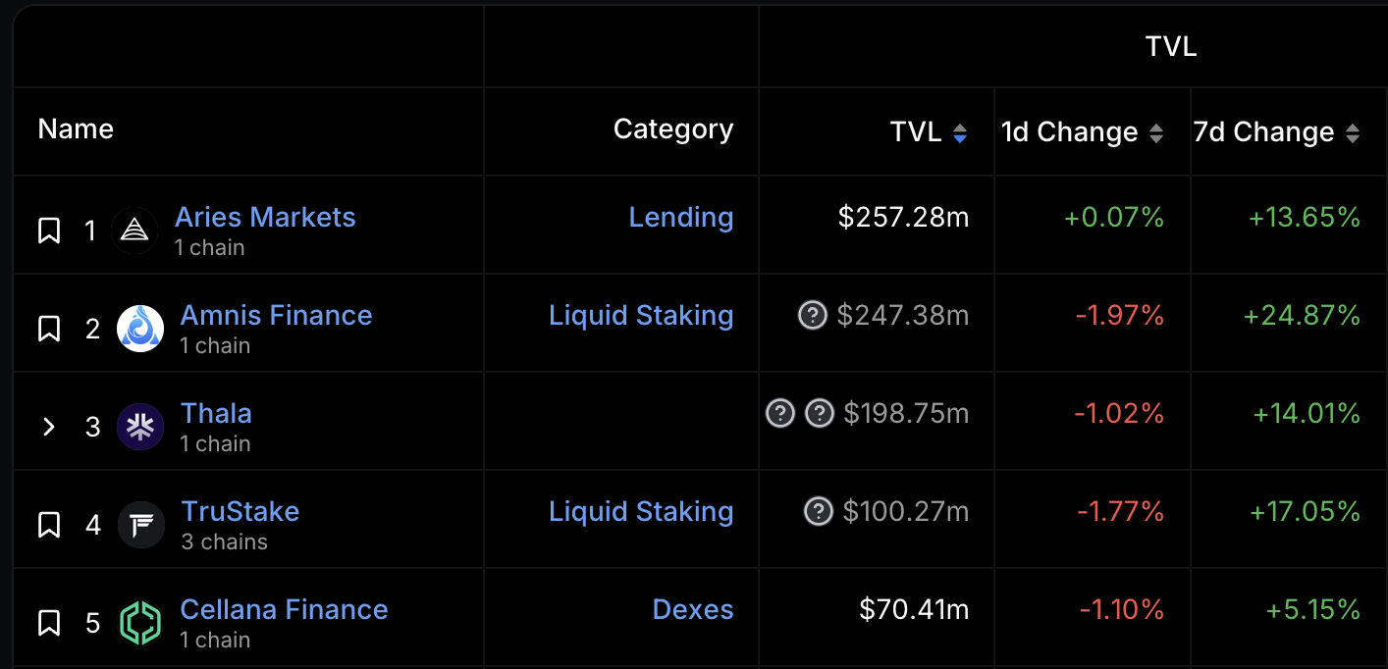Sort by 1d Change column
Image resolution: width=1388 pixels, height=669 pixels.
[x=1156, y=133]
